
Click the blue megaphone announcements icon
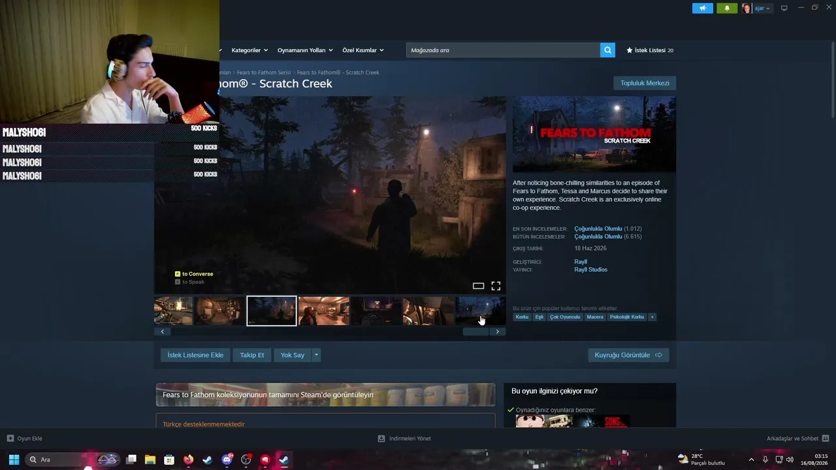[x=703, y=8]
